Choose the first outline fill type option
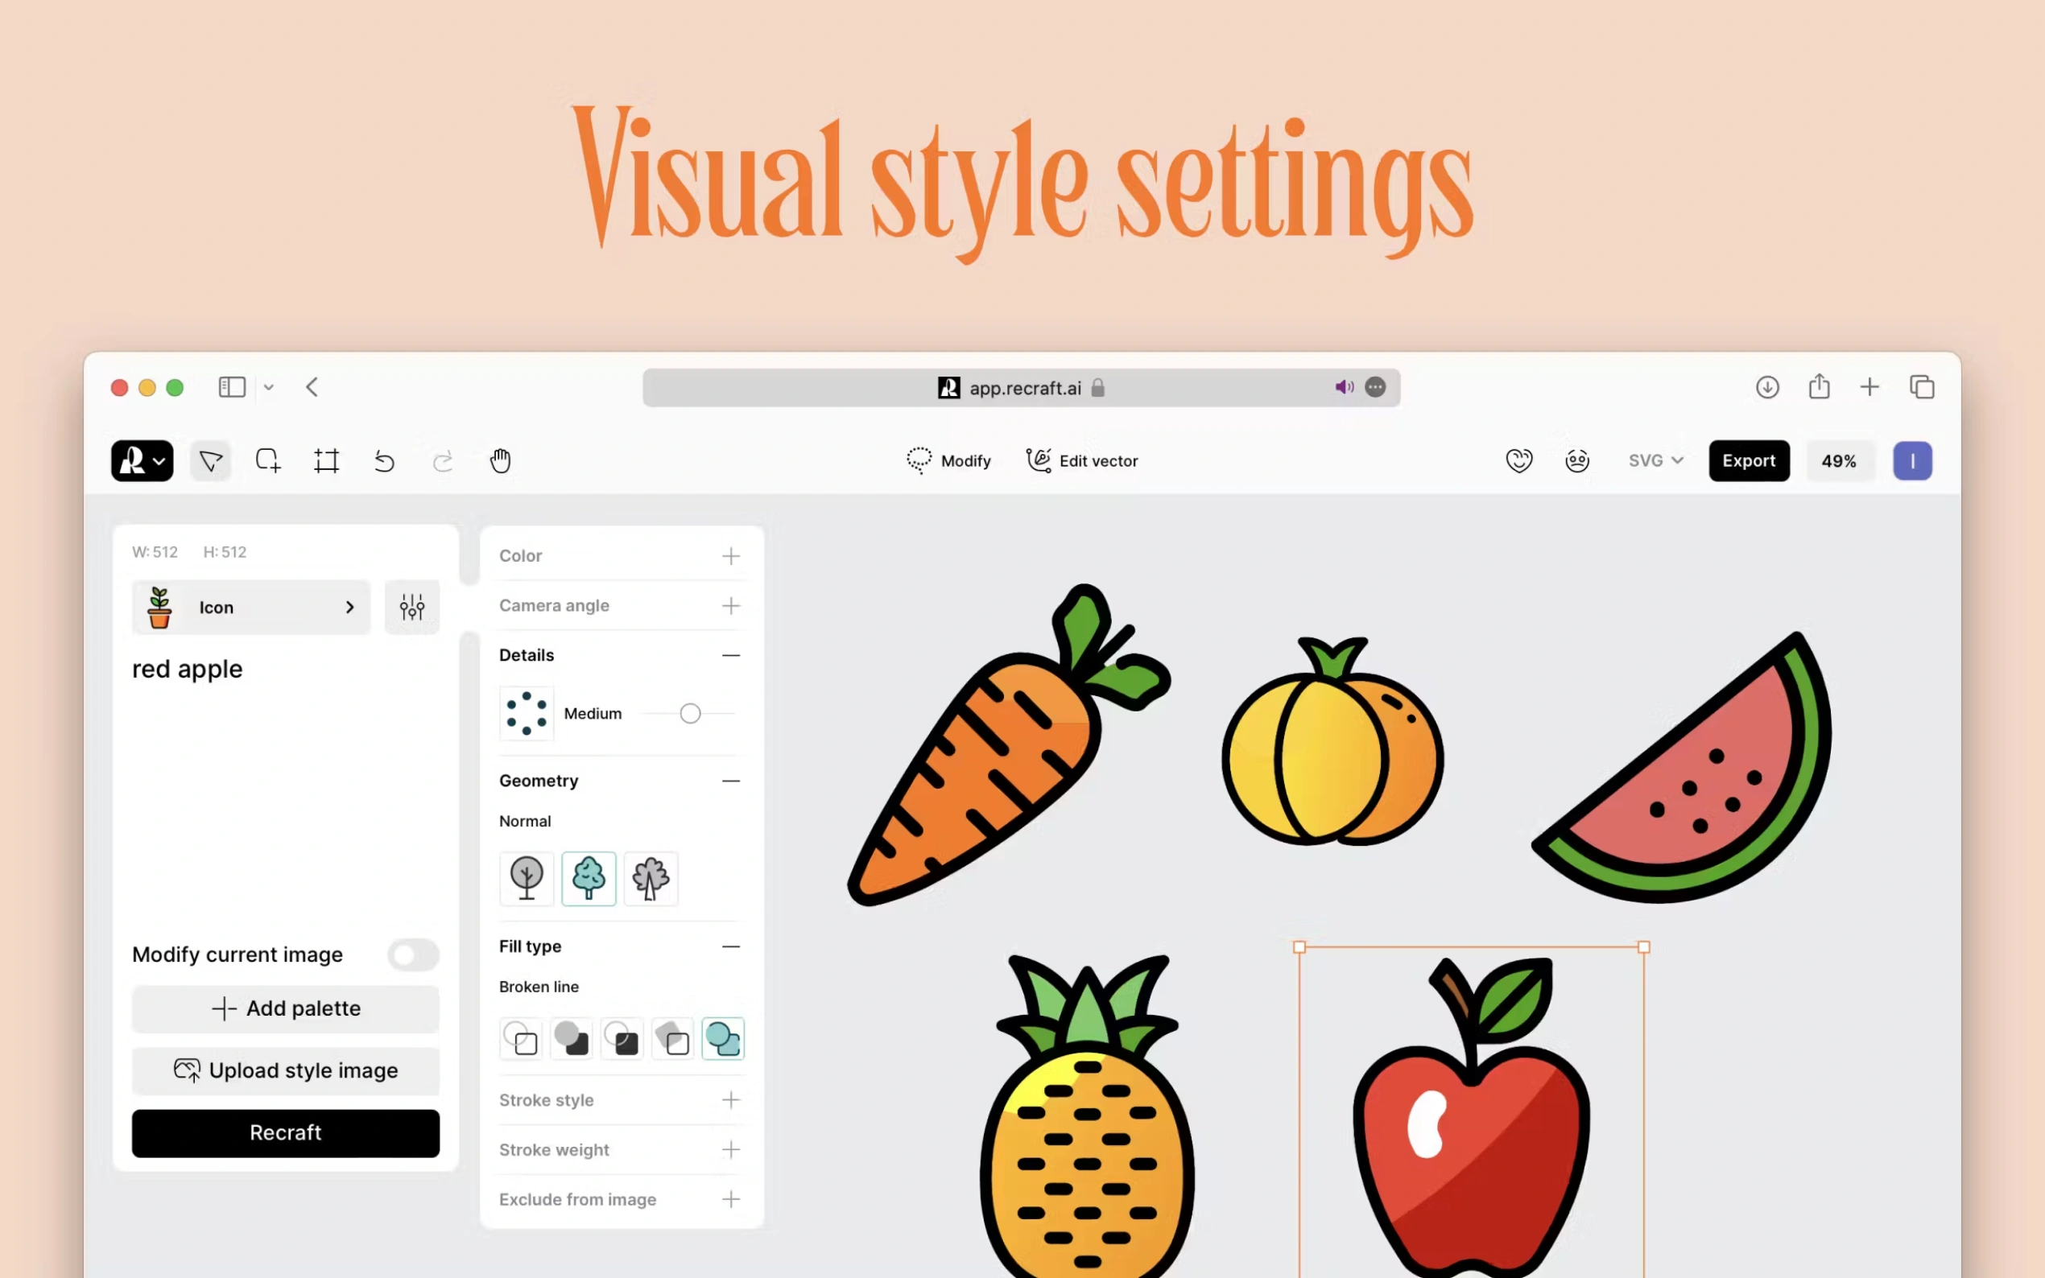This screenshot has width=2045, height=1278. tap(521, 1038)
